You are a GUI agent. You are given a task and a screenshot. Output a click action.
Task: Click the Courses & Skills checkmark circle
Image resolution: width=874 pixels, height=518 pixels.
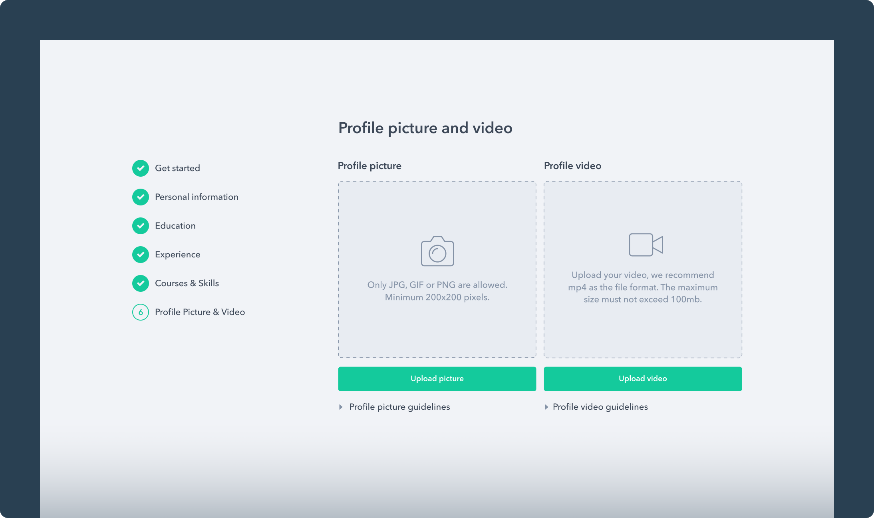[x=141, y=283]
